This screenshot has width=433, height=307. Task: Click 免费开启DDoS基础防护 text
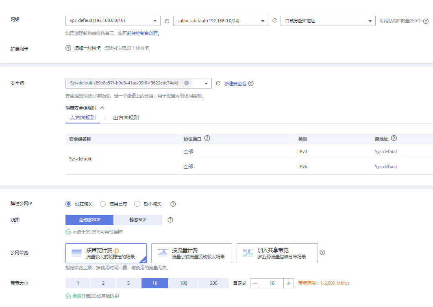pyautogui.click(x=96, y=296)
